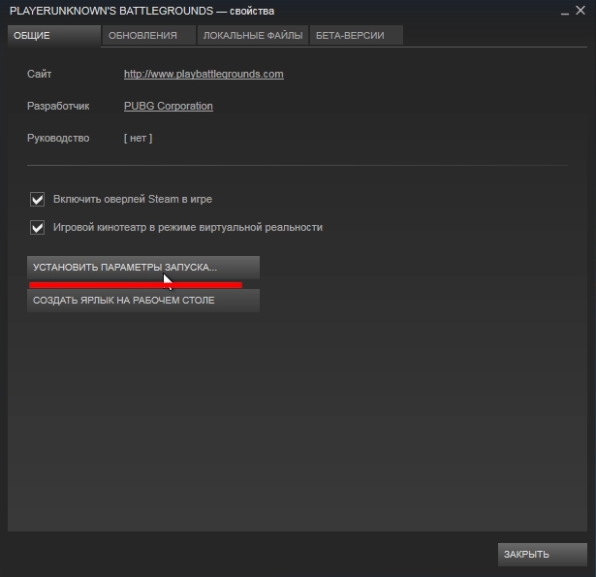Toggle the Steam overlay in-game checkbox
596x577 pixels.
(37, 200)
